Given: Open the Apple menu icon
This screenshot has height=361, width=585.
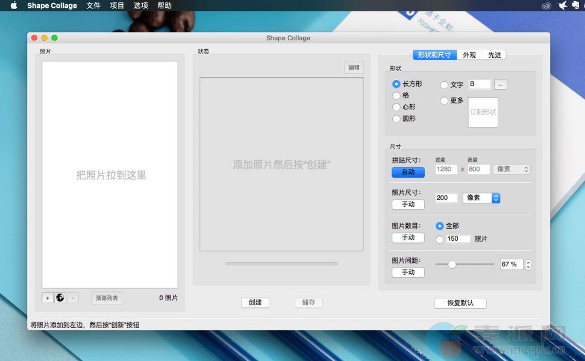Looking at the screenshot, I should tap(13, 5).
